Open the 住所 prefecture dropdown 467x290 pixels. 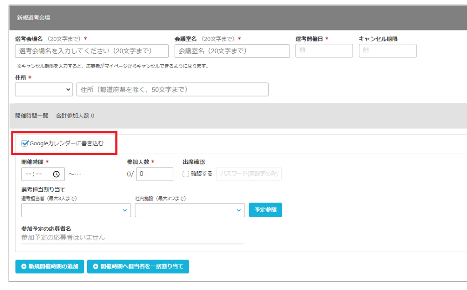point(44,90)
